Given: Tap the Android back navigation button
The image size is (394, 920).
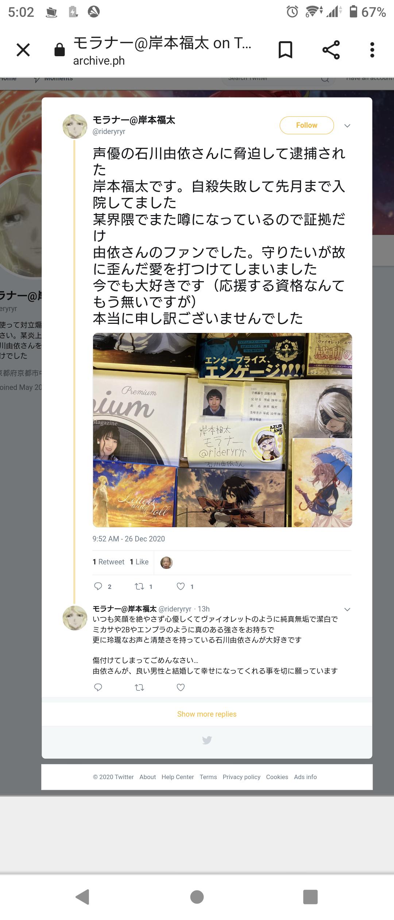Looking at the screenshot, I should 83,897.
